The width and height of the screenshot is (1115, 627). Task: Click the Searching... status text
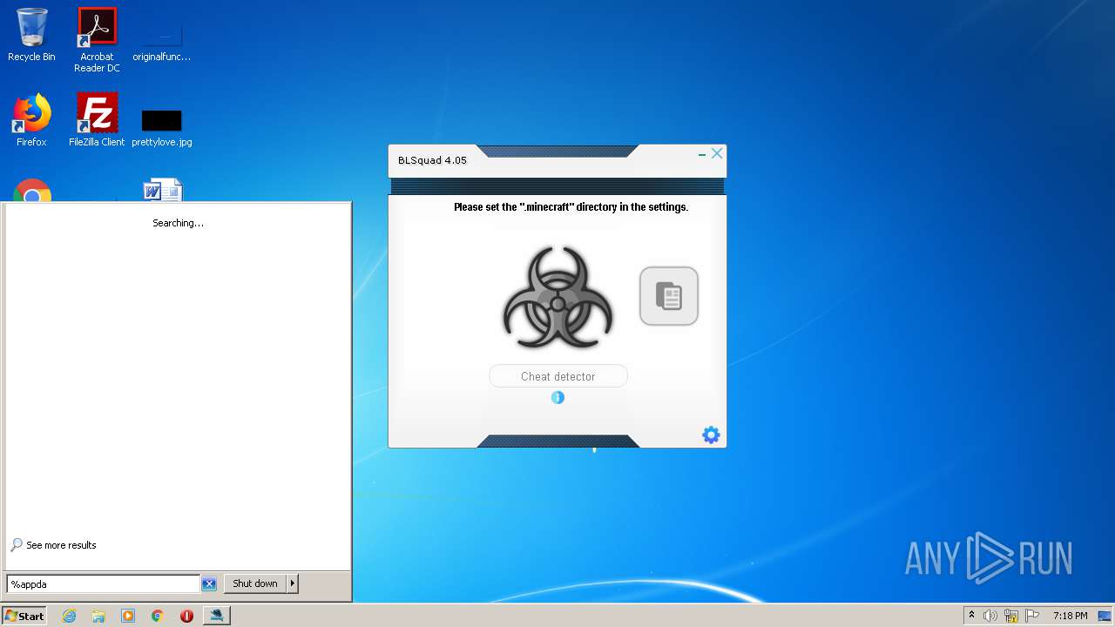pos(178,223)
